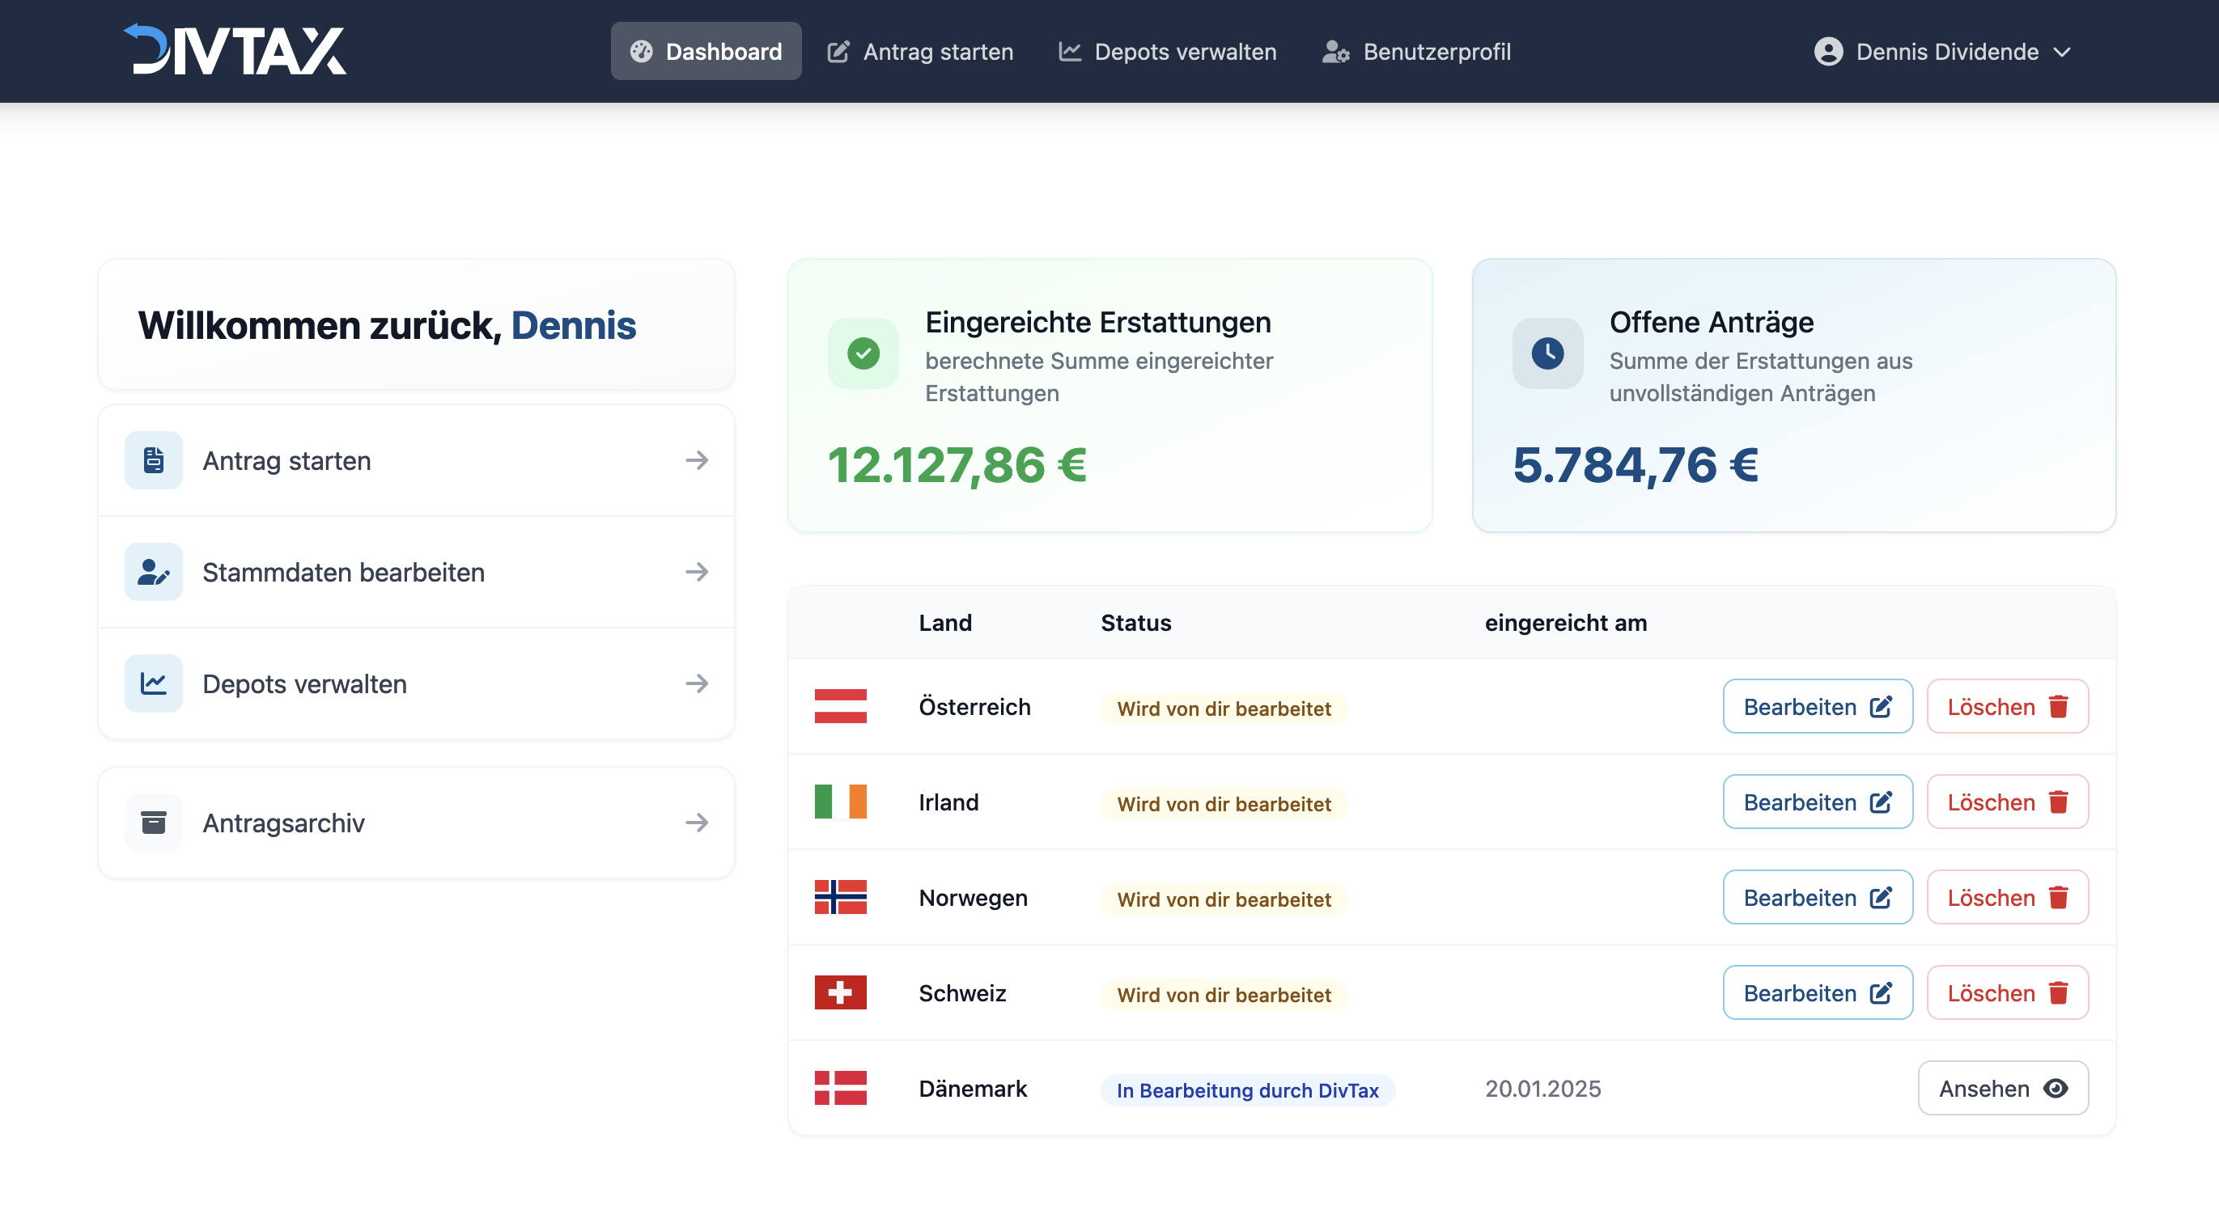Click the Österreich status badge Wird von dir bearbeitet
The image size is (2219, 1210).
pos(1224,709)
